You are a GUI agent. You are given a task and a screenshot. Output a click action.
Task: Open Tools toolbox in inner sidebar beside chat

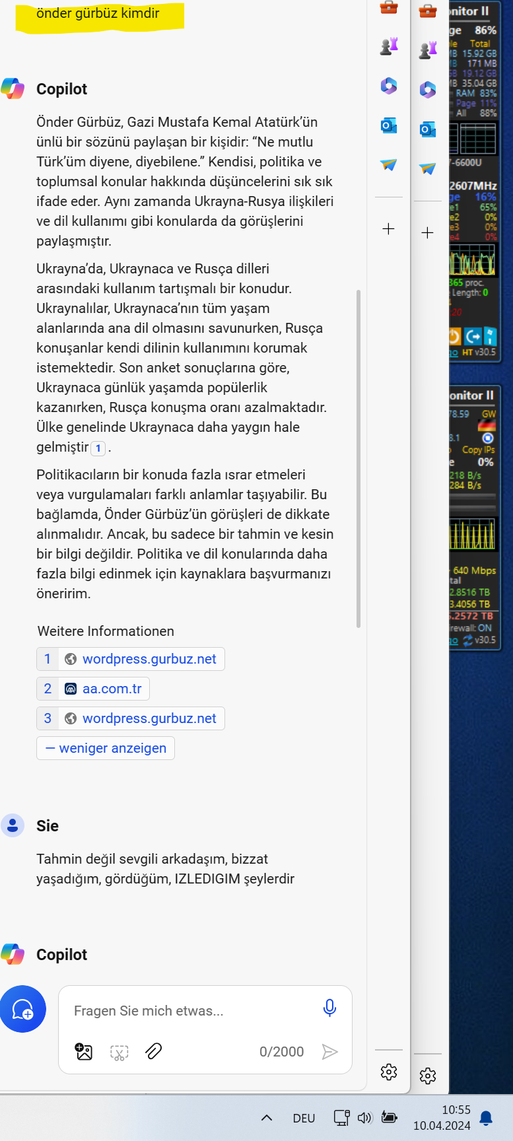tap(389, 8)
